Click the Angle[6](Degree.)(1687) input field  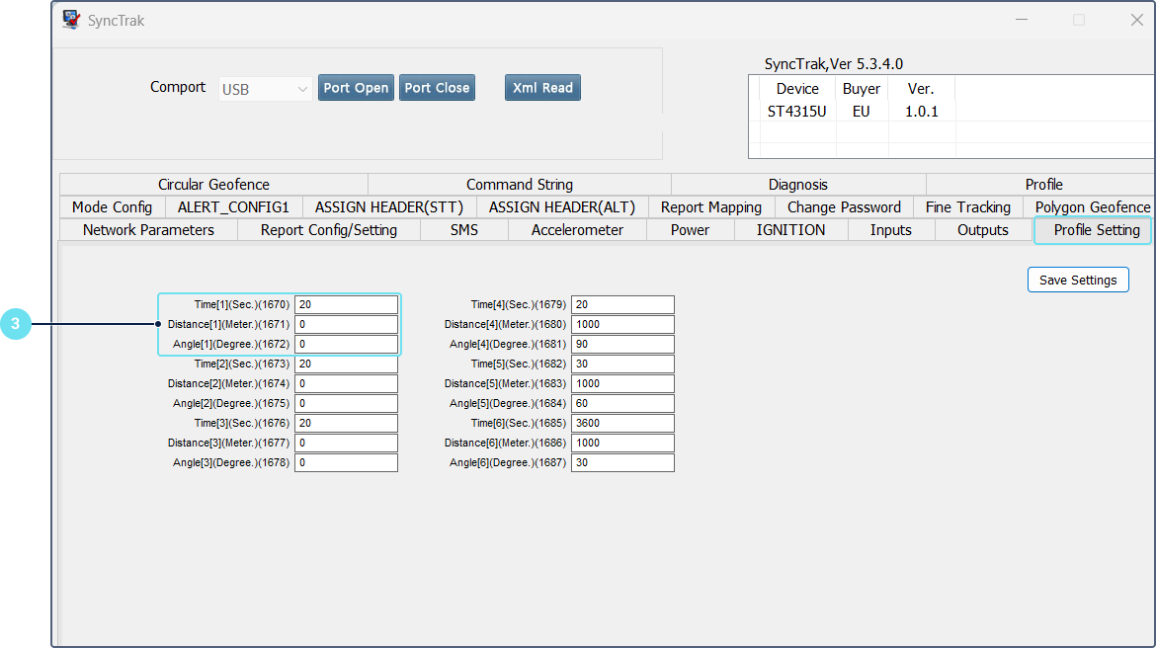tap(622, 463)
